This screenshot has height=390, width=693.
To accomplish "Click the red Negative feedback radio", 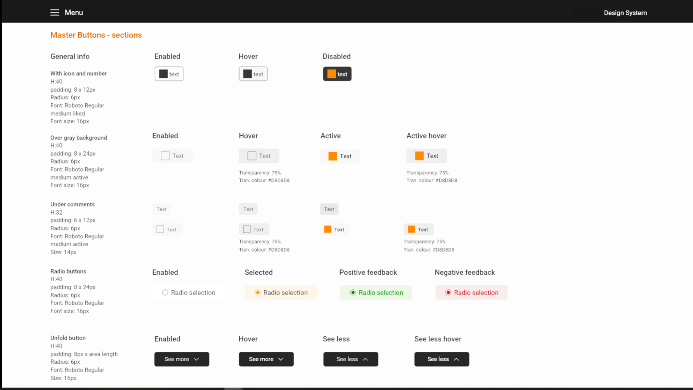I will pos(448,292).
